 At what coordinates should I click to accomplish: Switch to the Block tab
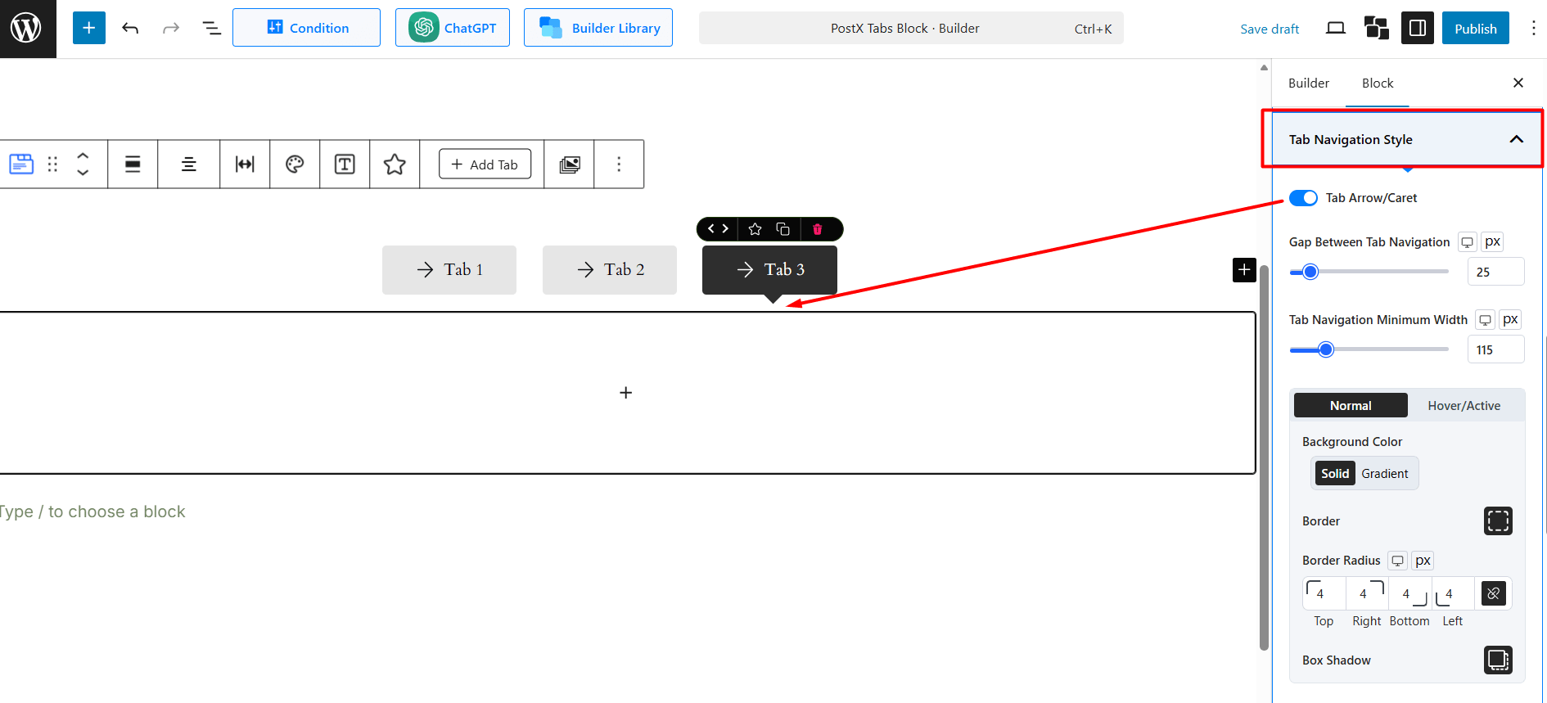1378,83
